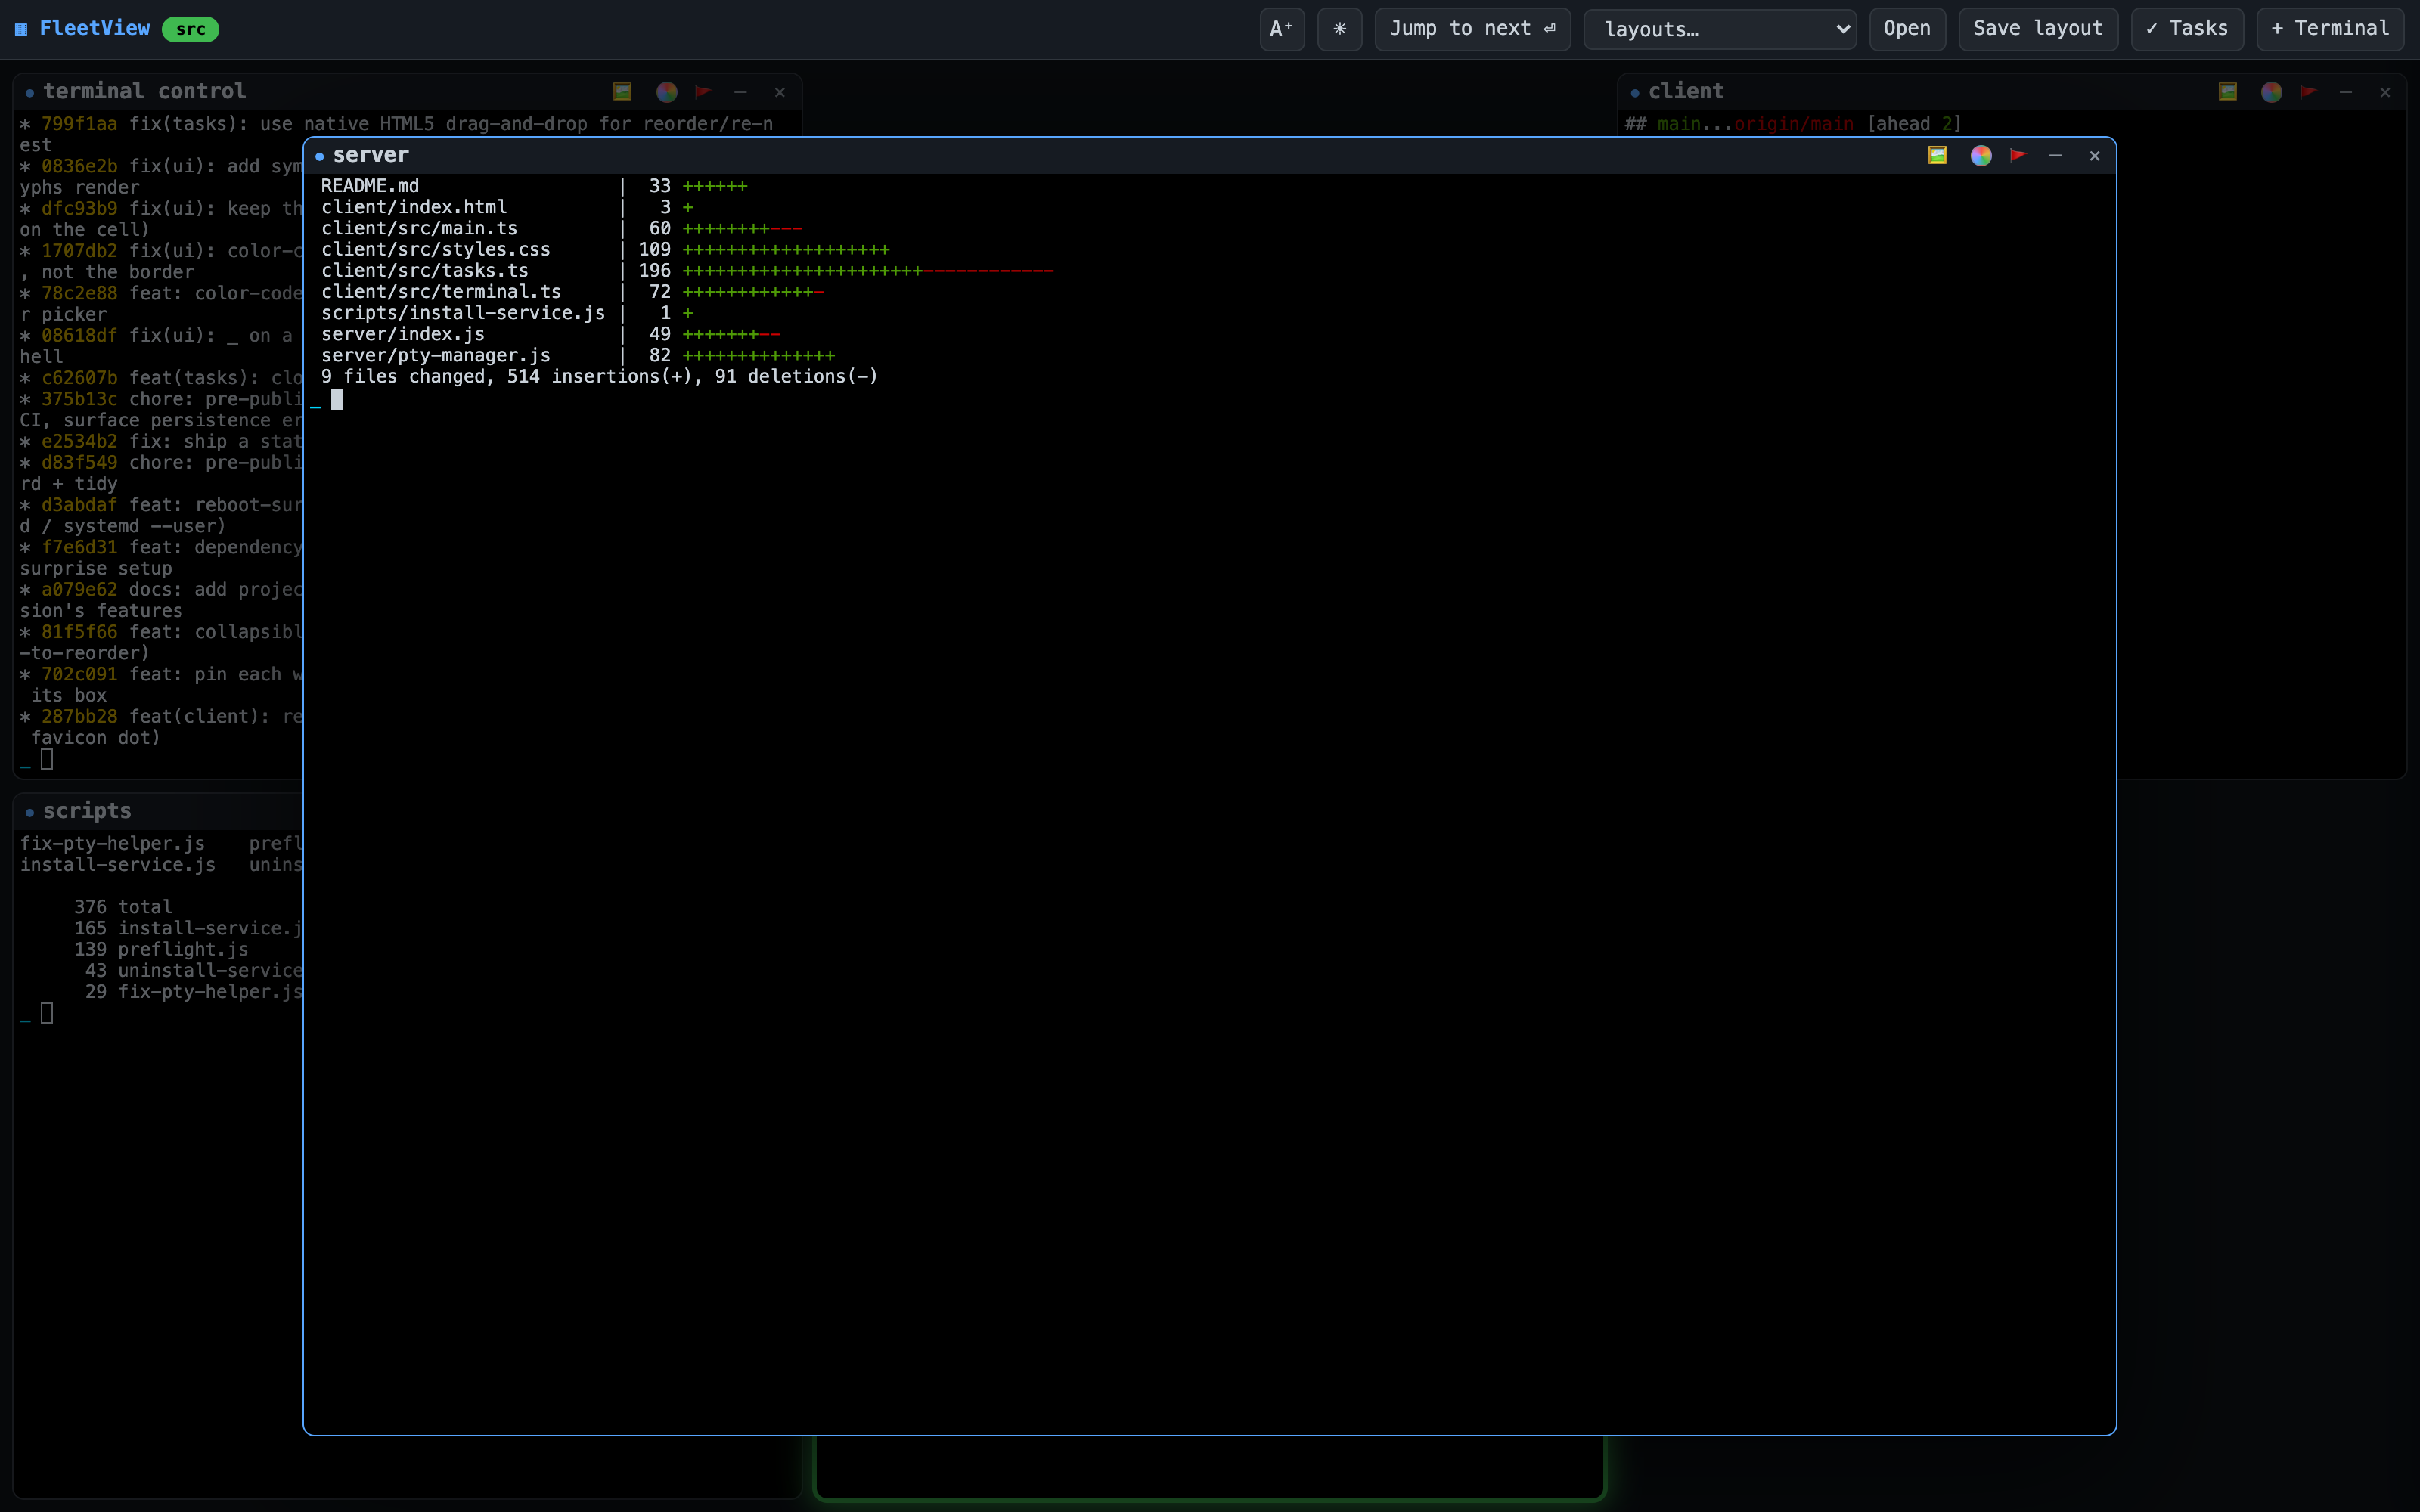Toggle the theme with sun icon button
The image size is (2420, 1512).
[x=1339, y=29]
